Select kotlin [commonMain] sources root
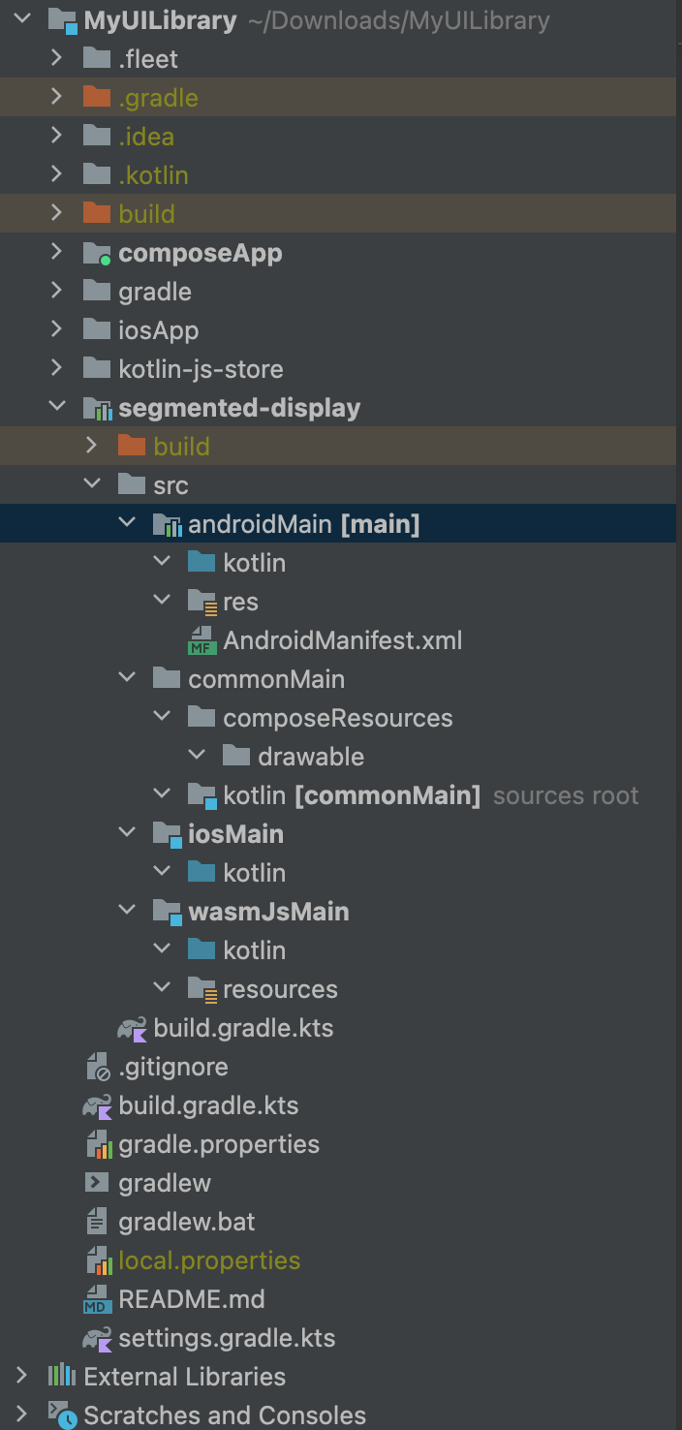682x1430 pixels. 351,795
